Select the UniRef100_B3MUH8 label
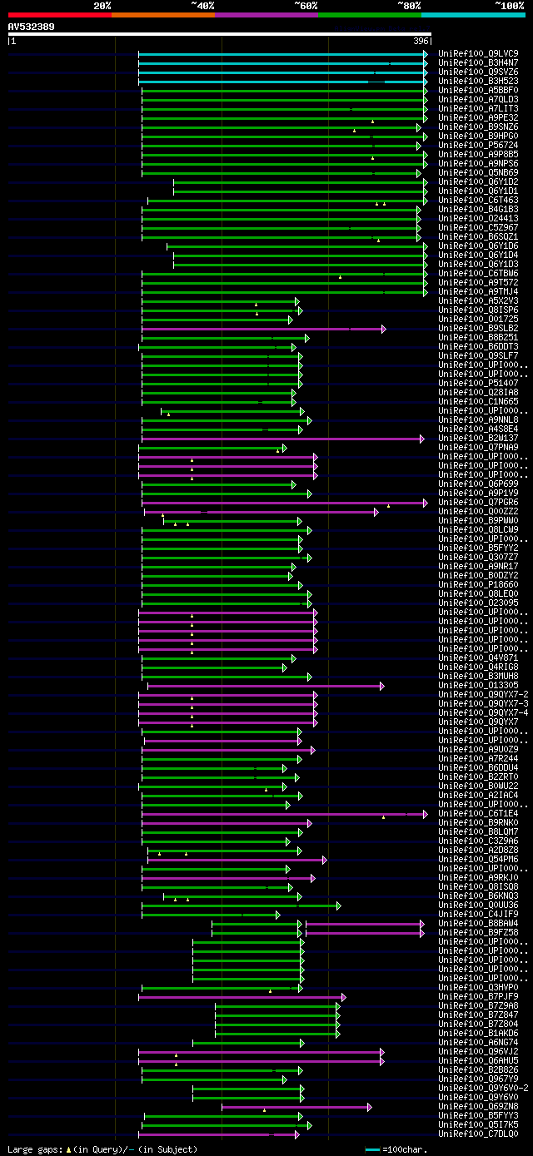 [478, 676]
